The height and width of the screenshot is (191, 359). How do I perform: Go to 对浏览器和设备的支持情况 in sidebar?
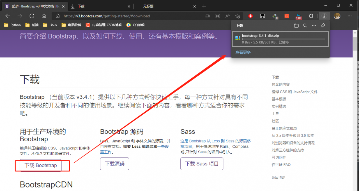coord(293,143)
